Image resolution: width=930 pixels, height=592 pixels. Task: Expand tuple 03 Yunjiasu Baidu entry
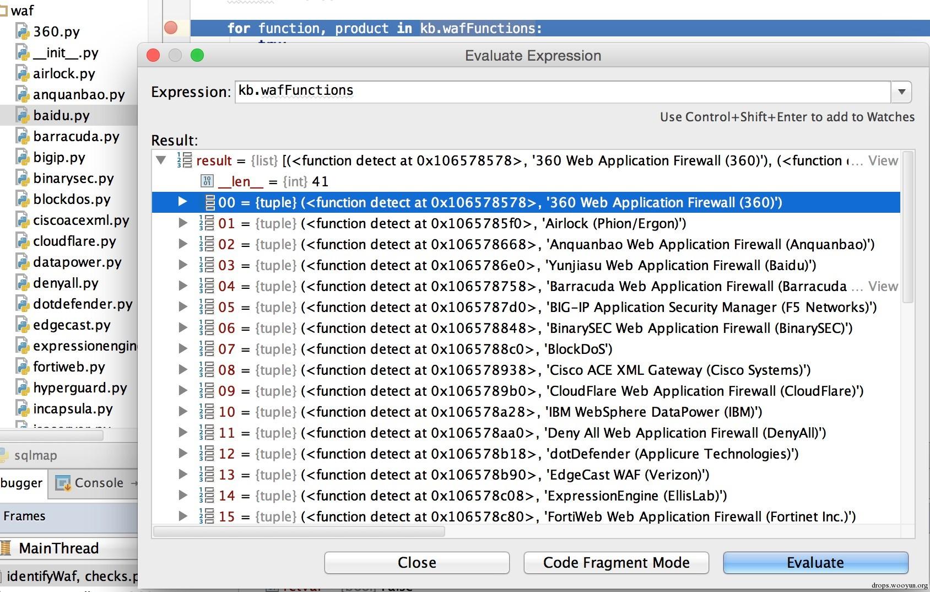(183, 265)
